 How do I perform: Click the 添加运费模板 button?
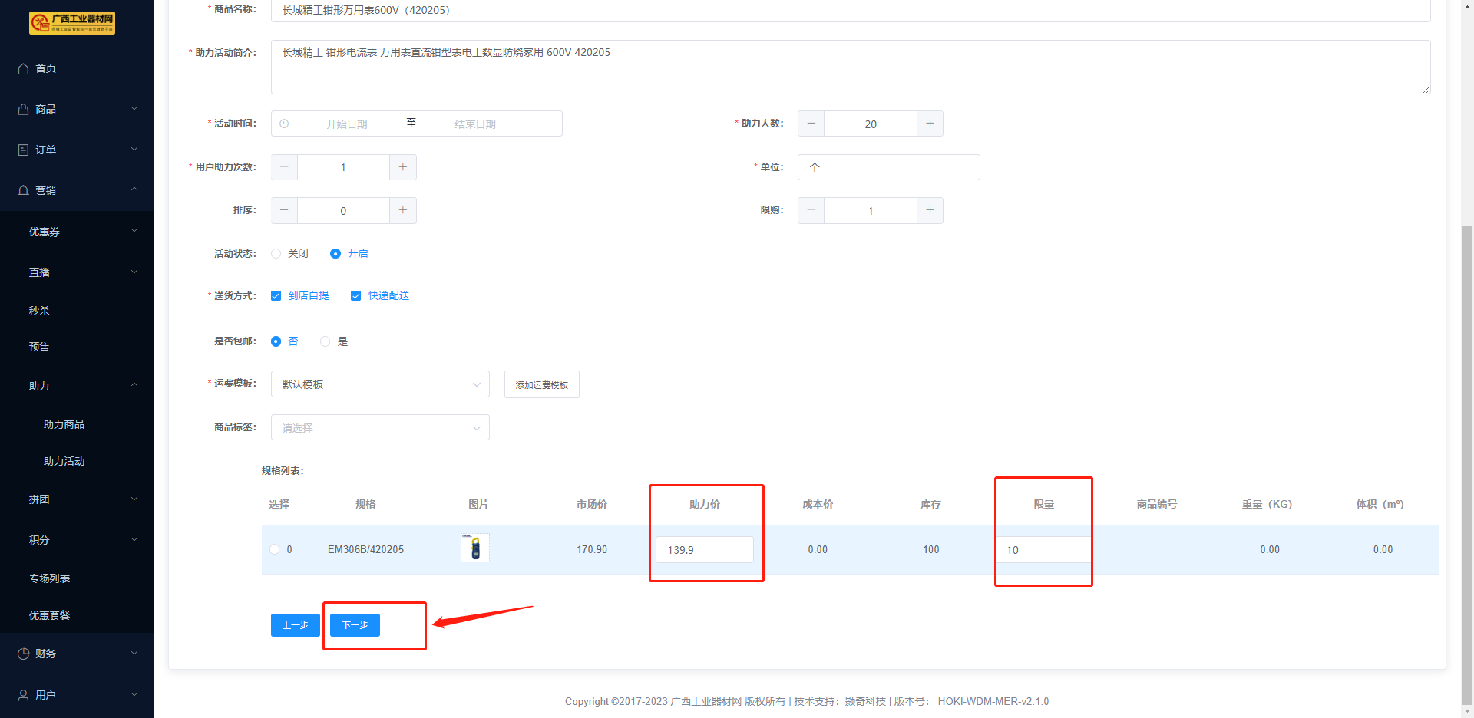pos(541,385)
